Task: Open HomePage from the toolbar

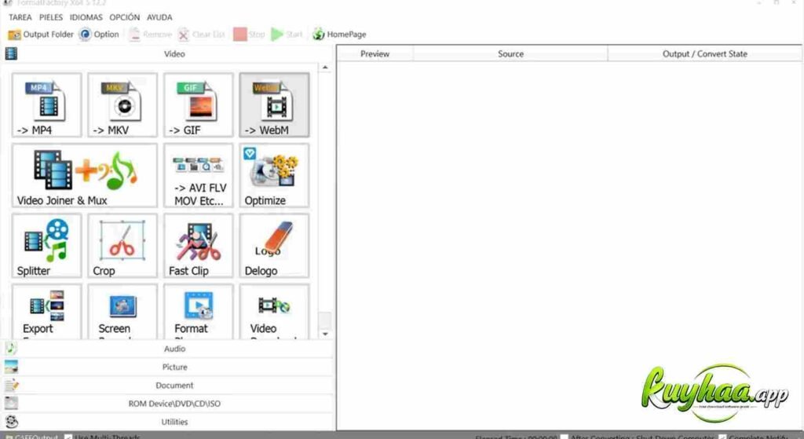Action: point(339,35)
